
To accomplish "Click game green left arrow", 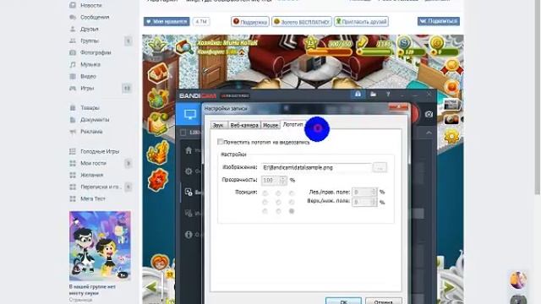I will click(x=152, y=287).
